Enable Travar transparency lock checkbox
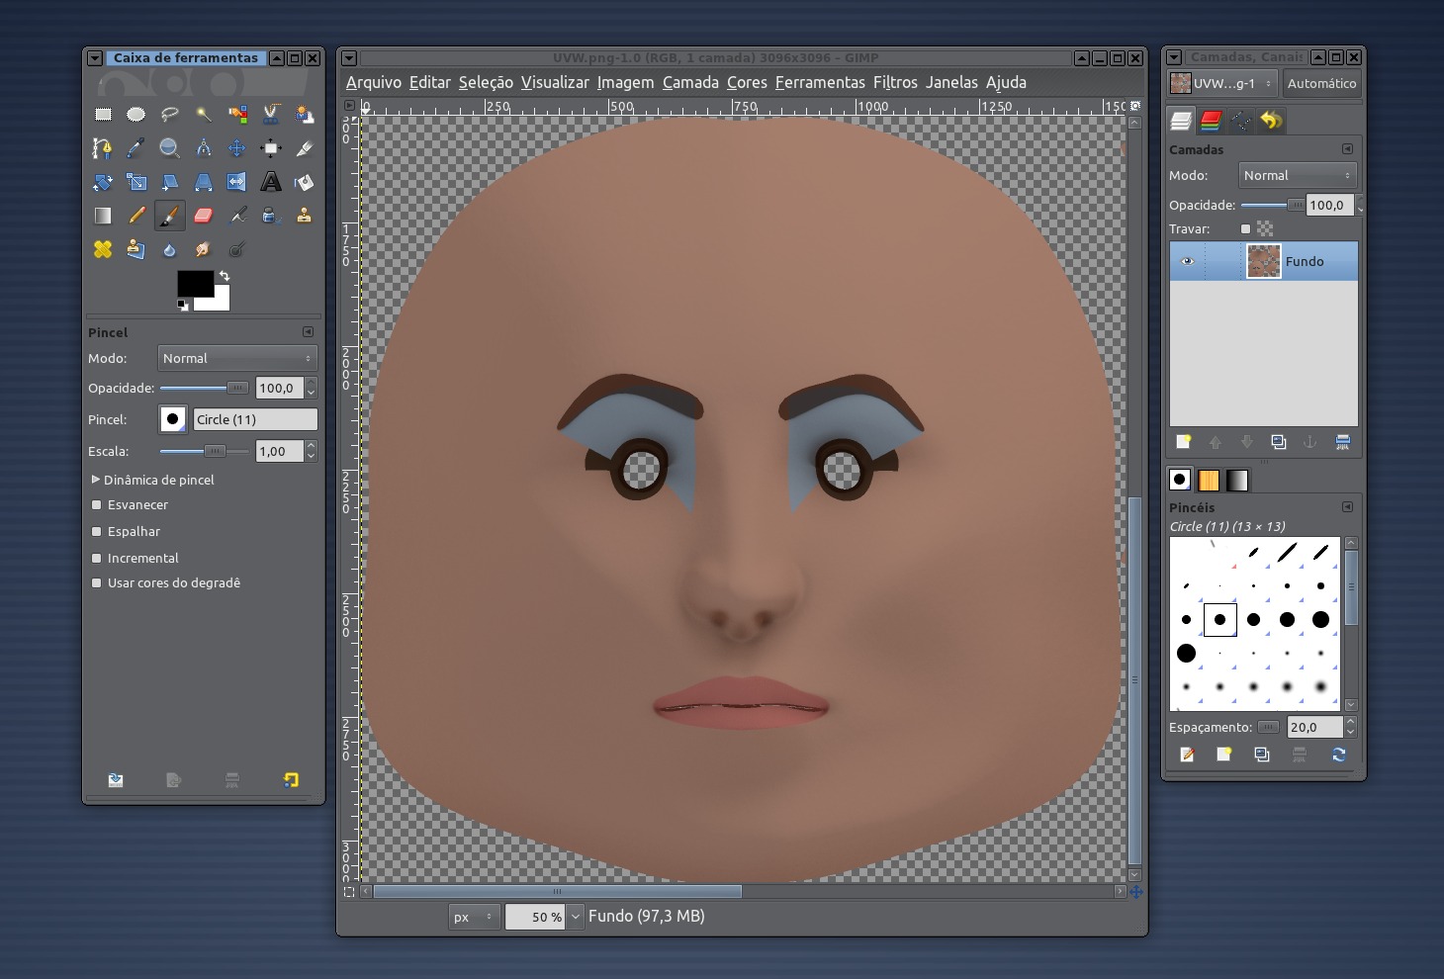This screenshot has width=1444, height=979. 1245,228
